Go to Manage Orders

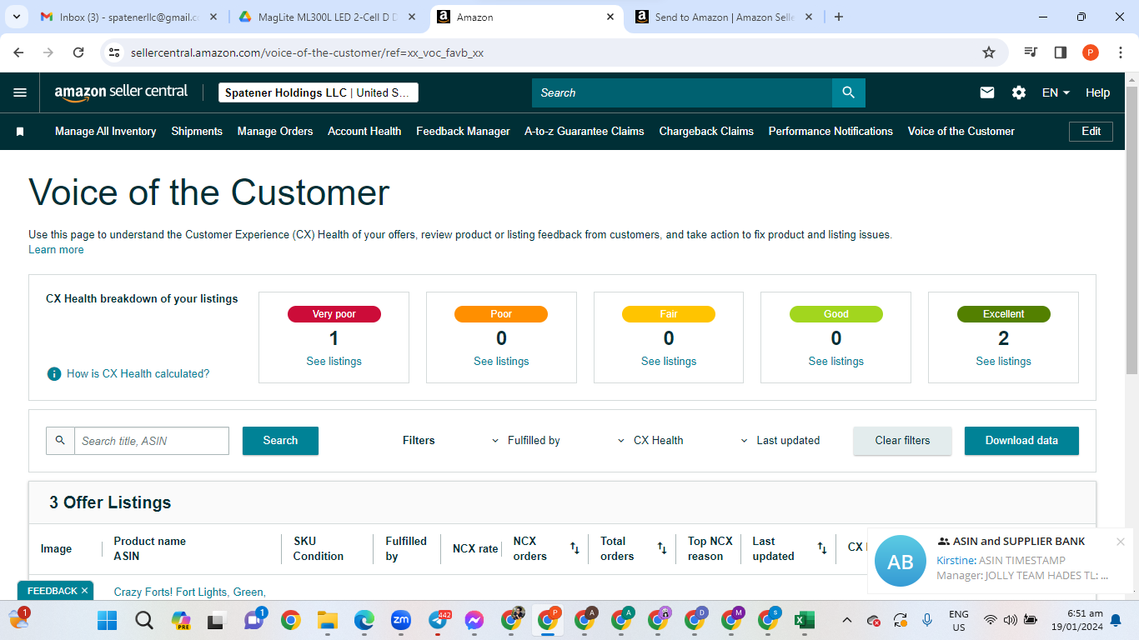tap(275, 132)
